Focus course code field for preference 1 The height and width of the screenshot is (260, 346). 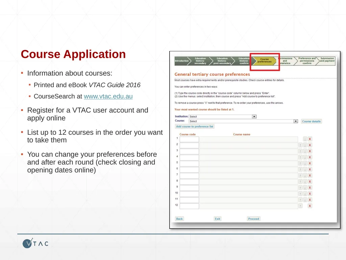point(189,139)
